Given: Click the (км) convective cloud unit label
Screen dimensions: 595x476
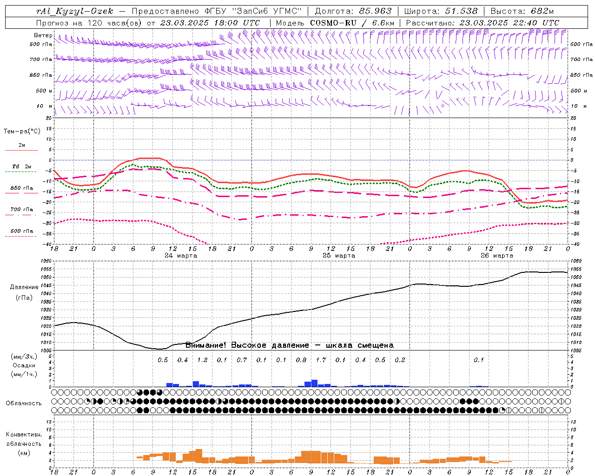Looking at the screenshot, I should coord(24,453).
